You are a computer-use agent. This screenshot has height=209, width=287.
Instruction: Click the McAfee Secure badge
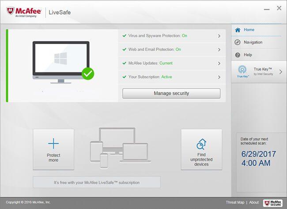[x=272, y=203]
